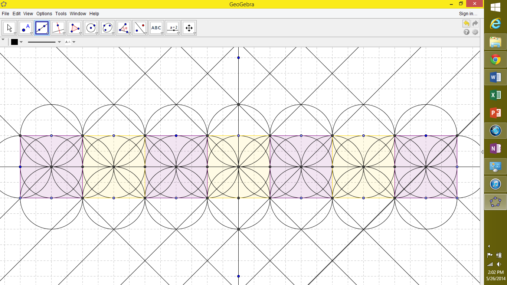Screen dimensions: 507x285
Task: Click the Action Center flag tray icon
Action: [x=490, y=255]
